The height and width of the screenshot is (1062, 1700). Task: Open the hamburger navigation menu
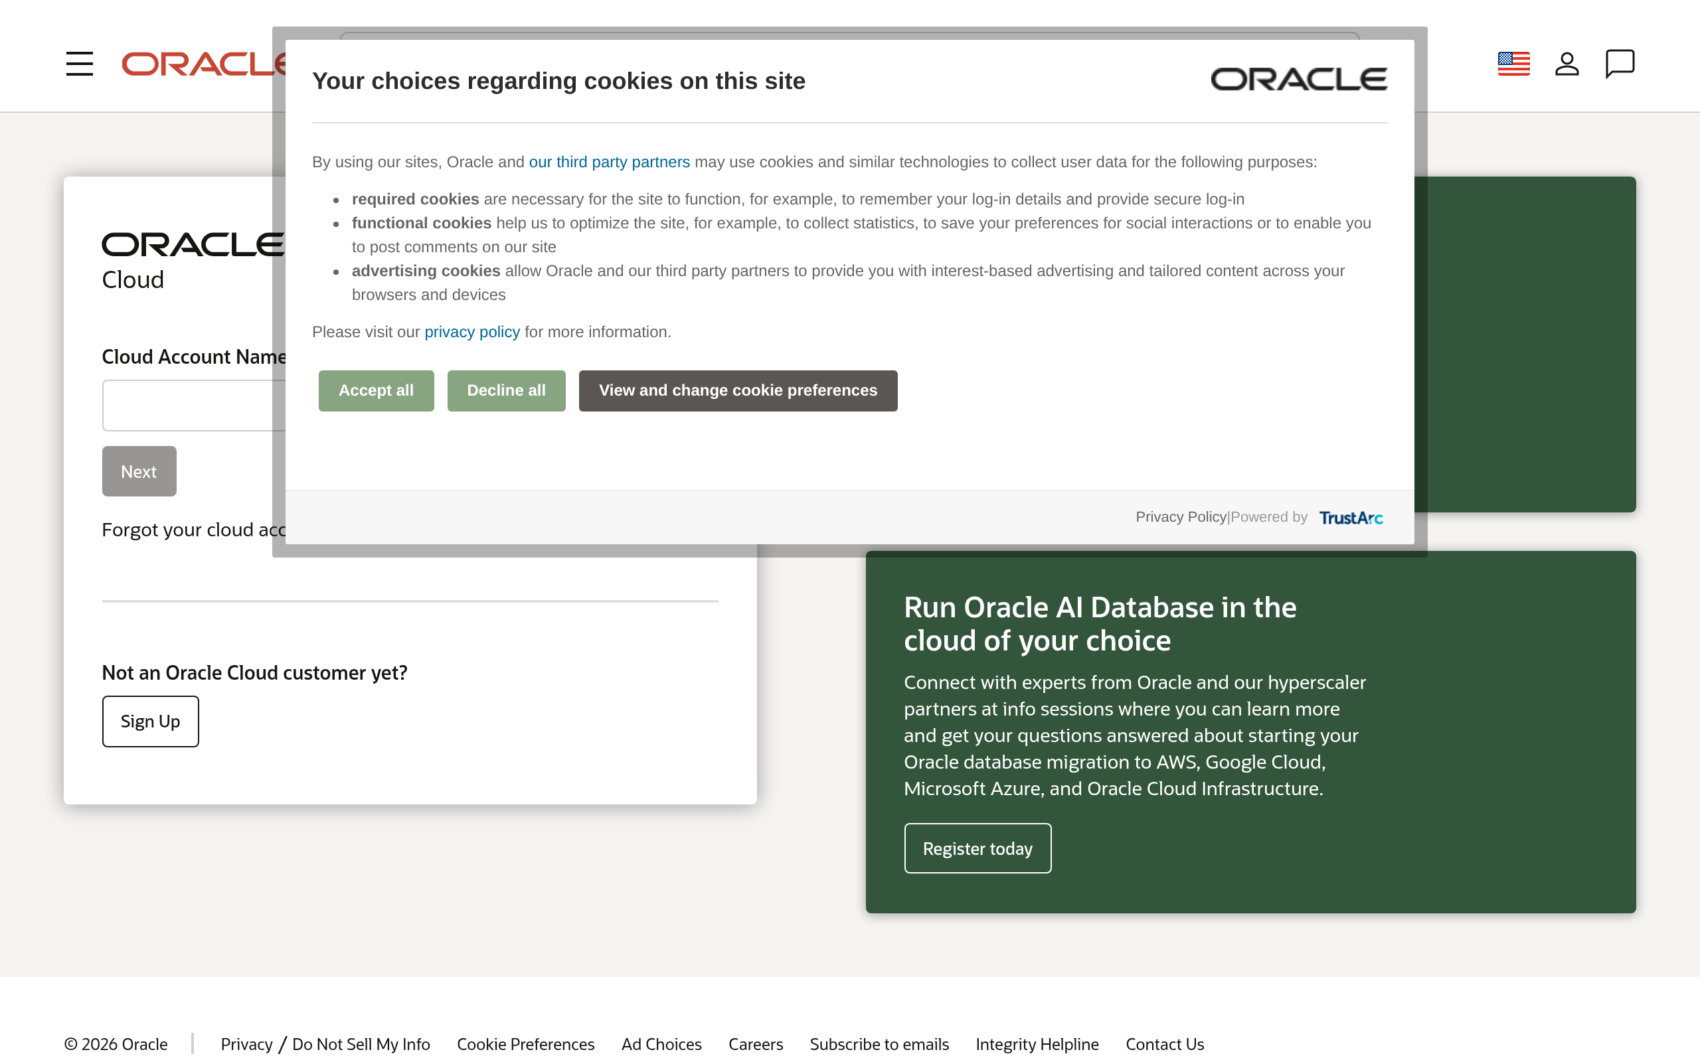coord(80,64)
